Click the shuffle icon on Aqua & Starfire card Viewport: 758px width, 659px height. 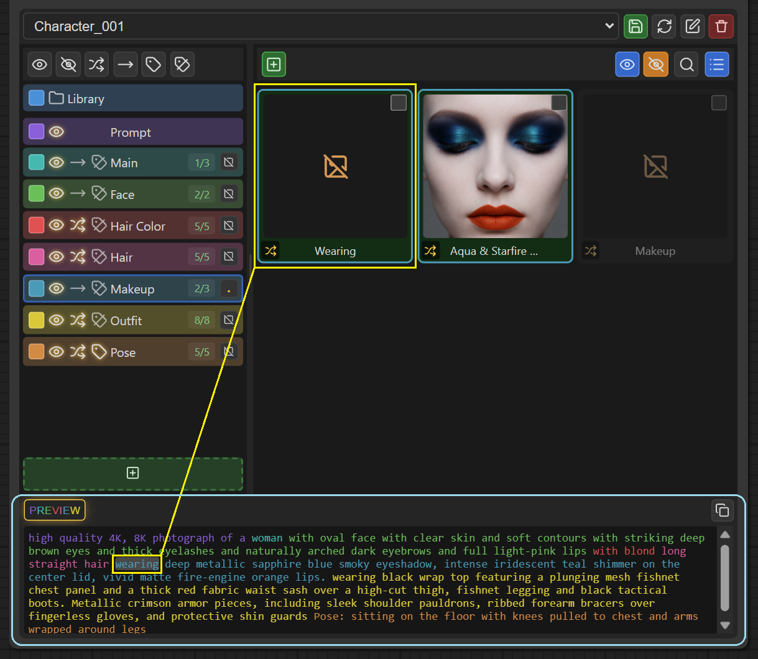[430, 251]
